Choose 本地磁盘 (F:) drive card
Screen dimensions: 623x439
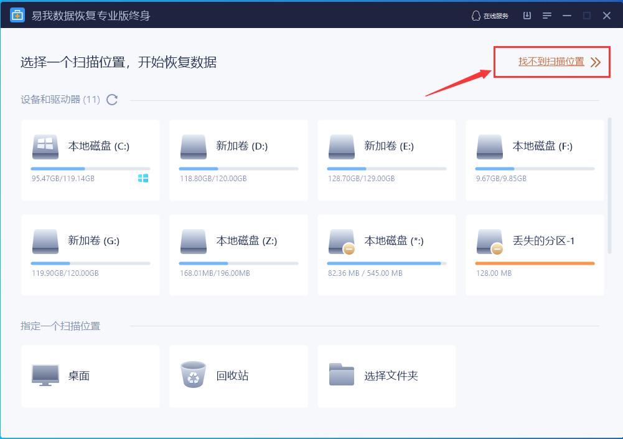(534, 159)
